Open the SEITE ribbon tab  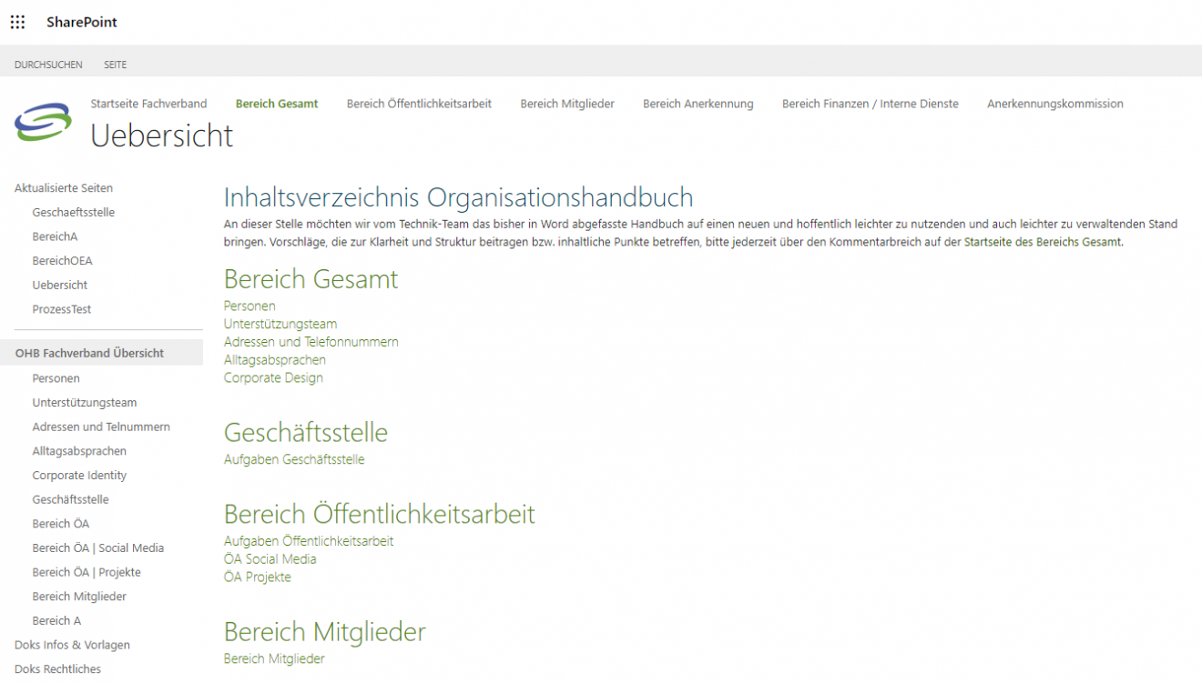click(x=115, y=65)
